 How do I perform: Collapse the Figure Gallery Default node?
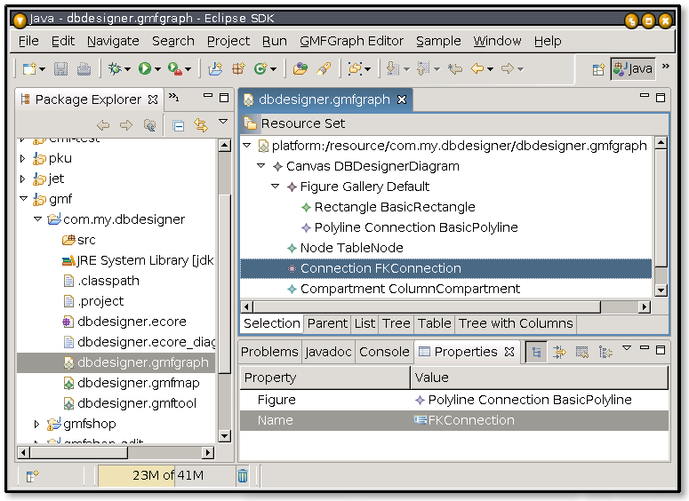point(276,187)
